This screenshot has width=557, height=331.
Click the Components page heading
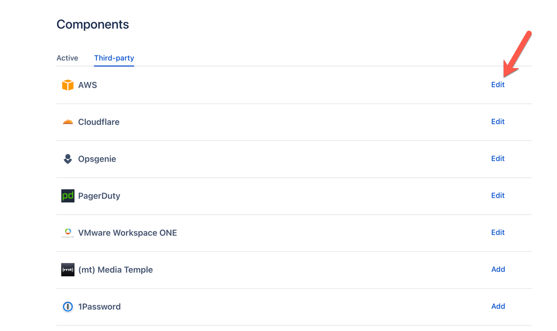click(x=93, y=25)
